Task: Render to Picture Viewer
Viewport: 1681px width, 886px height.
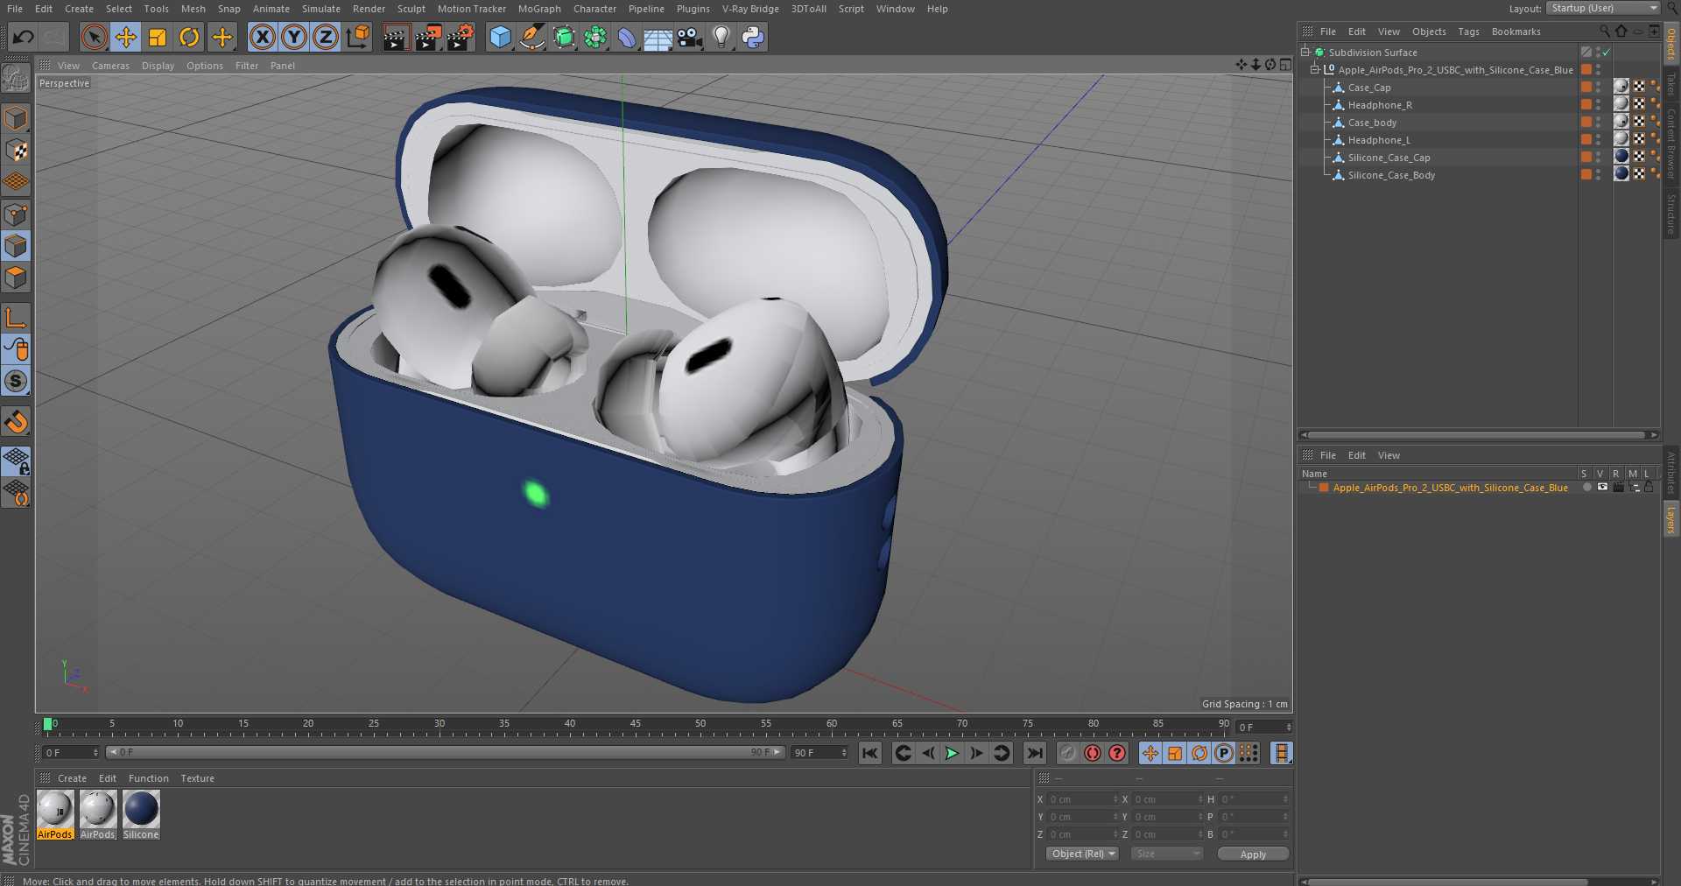Action: click(428, 37)
